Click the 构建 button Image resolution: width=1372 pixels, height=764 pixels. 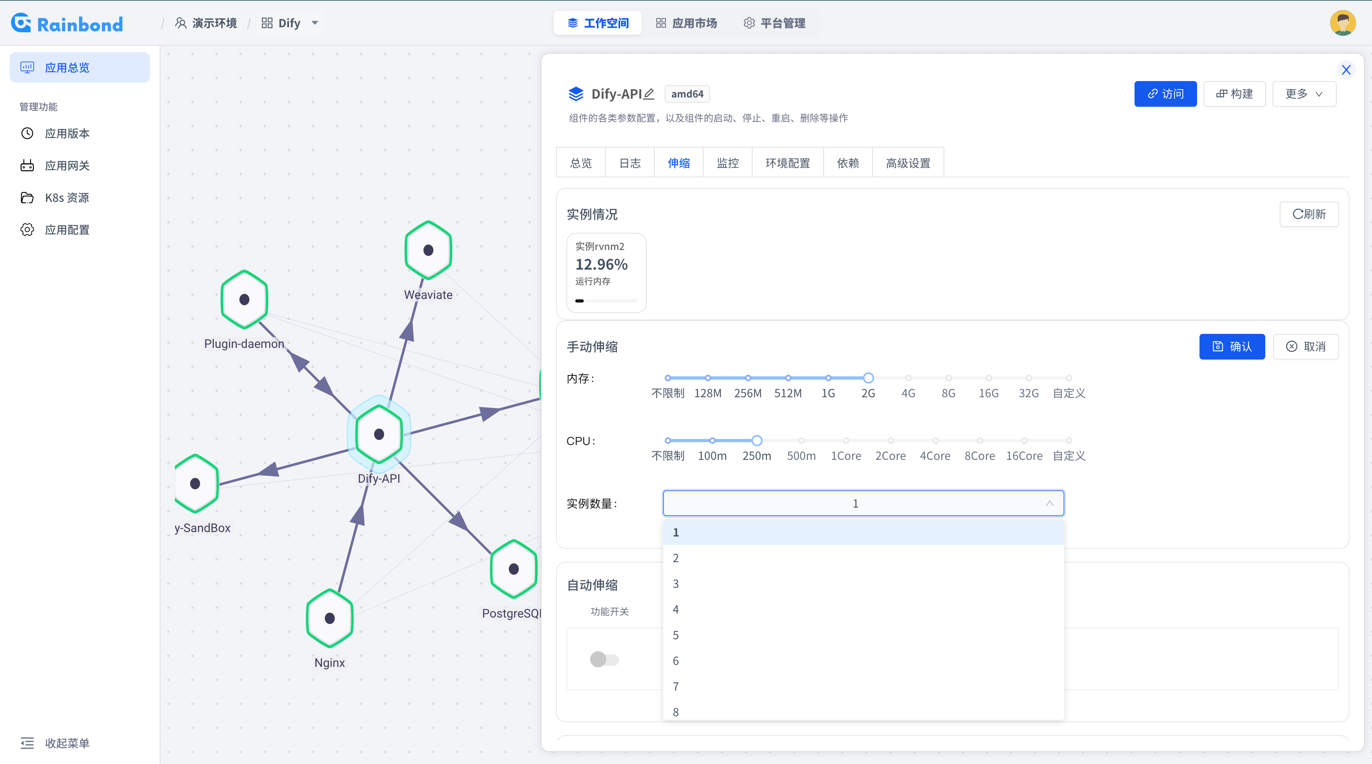1234,94
